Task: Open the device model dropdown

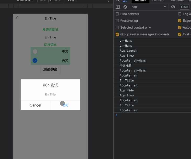Action: 25,1
